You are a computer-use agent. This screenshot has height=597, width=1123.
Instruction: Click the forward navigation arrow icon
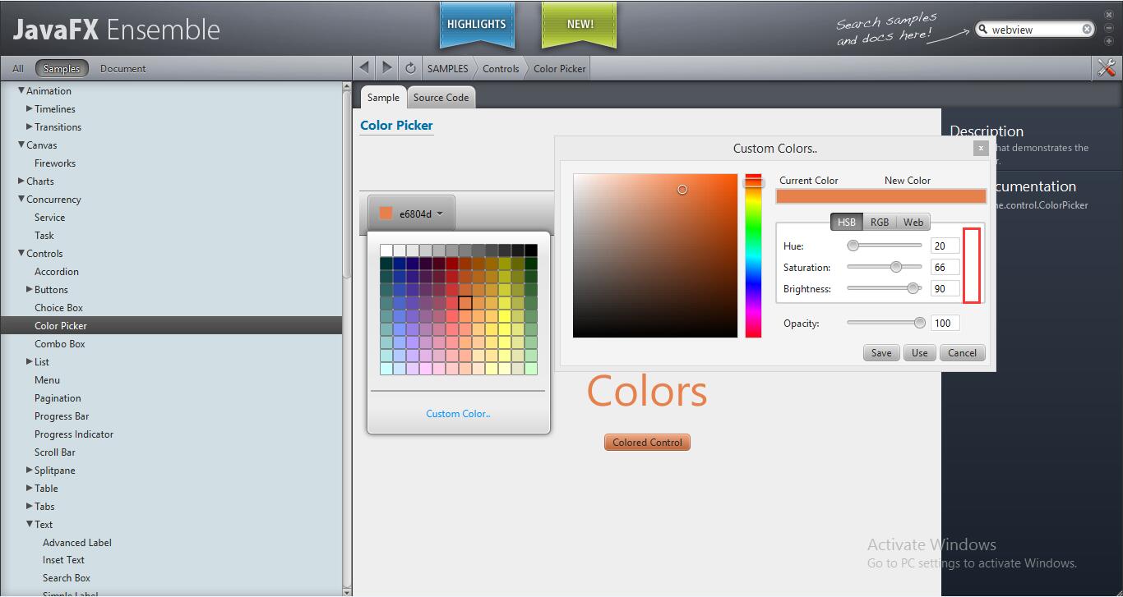(x=387, y=68)
